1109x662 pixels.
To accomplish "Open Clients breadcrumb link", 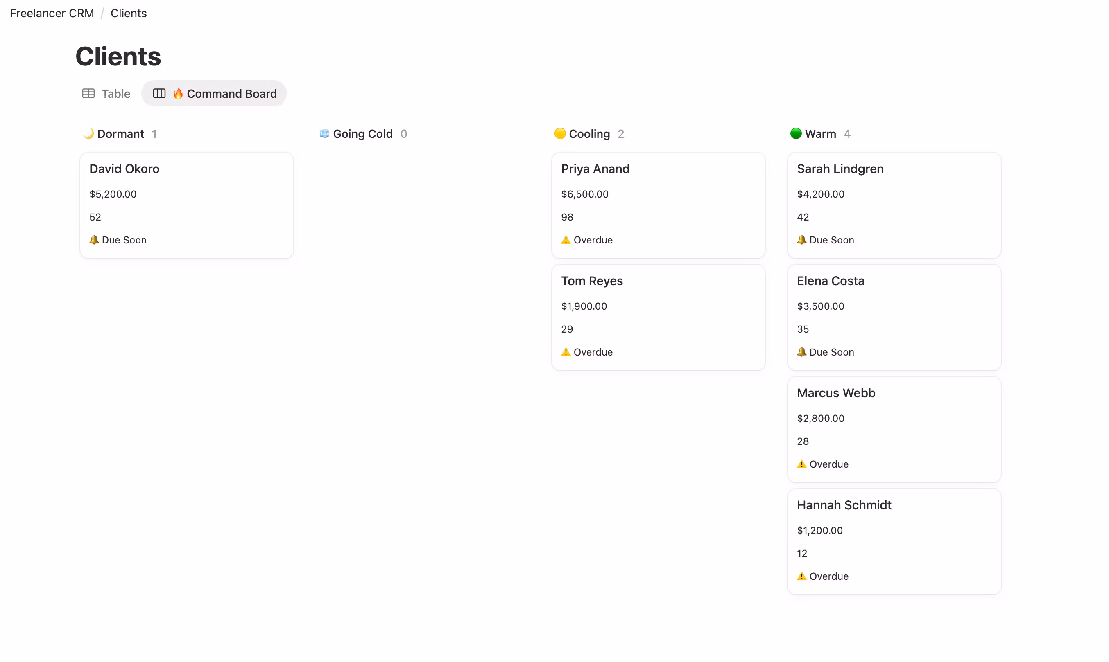I will 129,14.
